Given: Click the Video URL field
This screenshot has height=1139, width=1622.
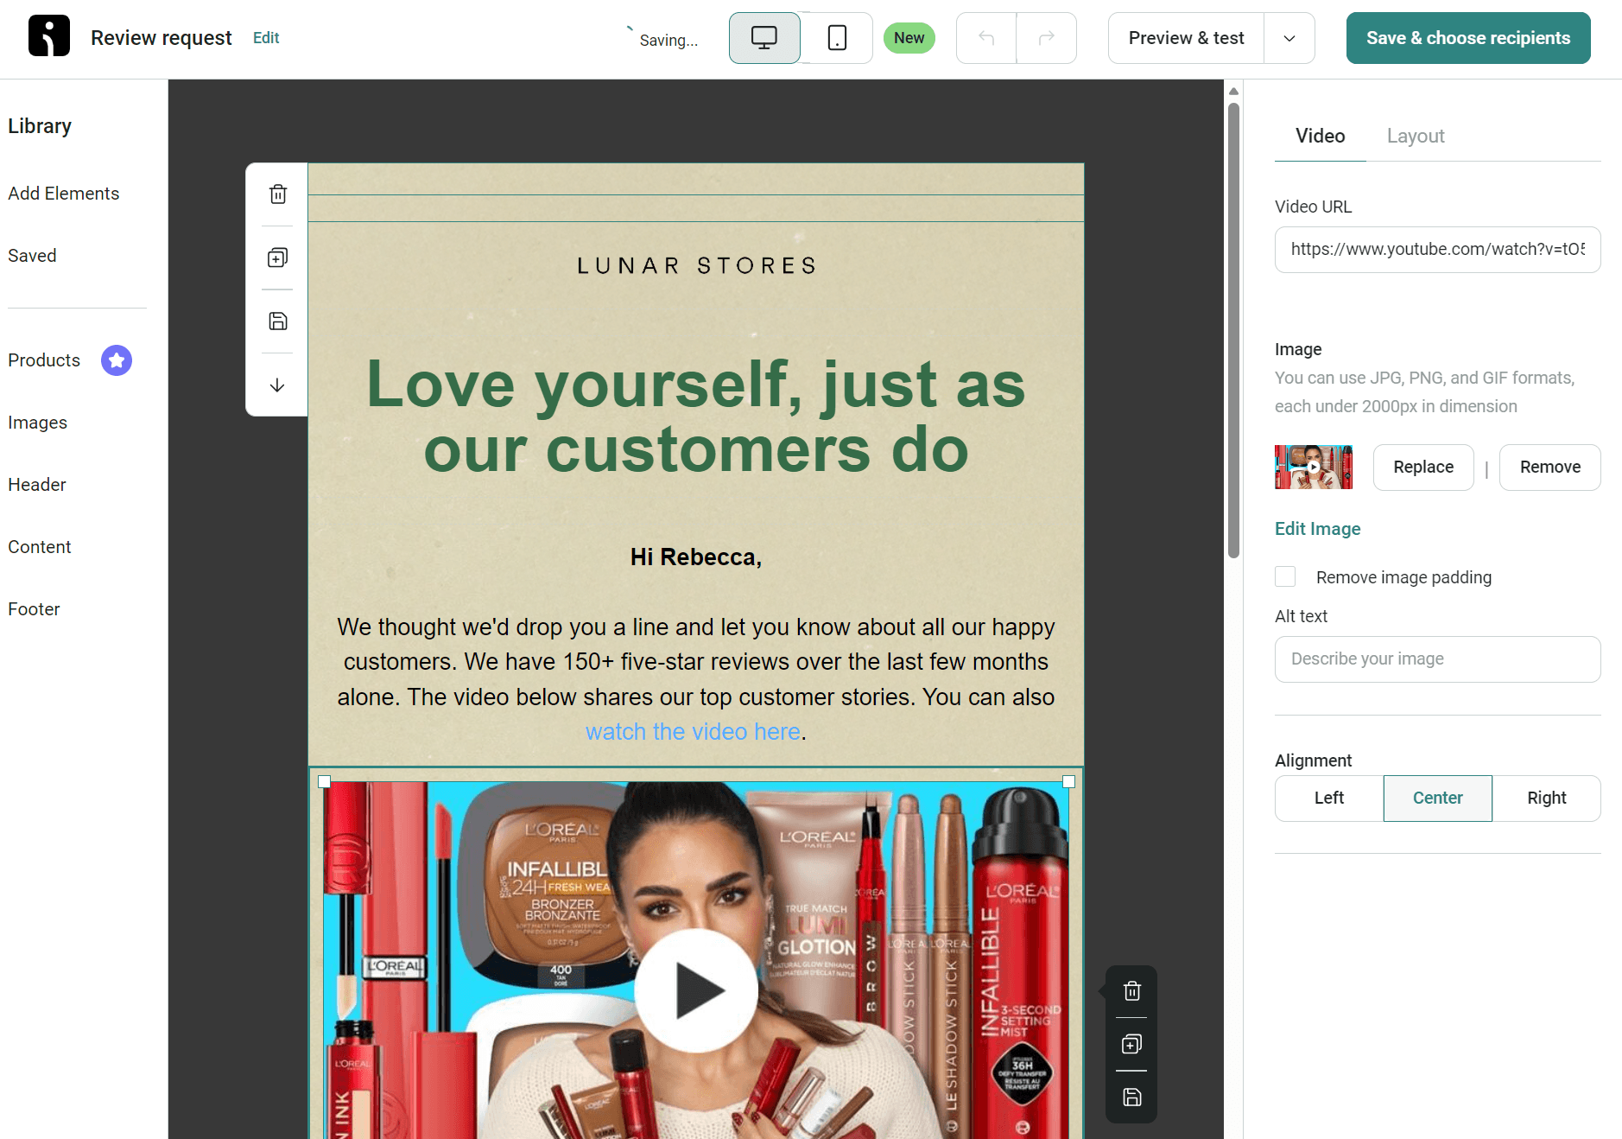Looking at the screenshot, I should point(1437,250).
